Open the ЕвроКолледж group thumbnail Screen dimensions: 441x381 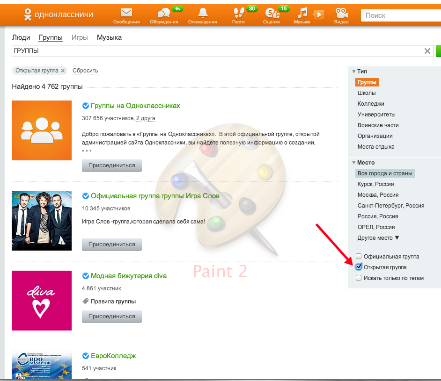(x=42, y=365)
